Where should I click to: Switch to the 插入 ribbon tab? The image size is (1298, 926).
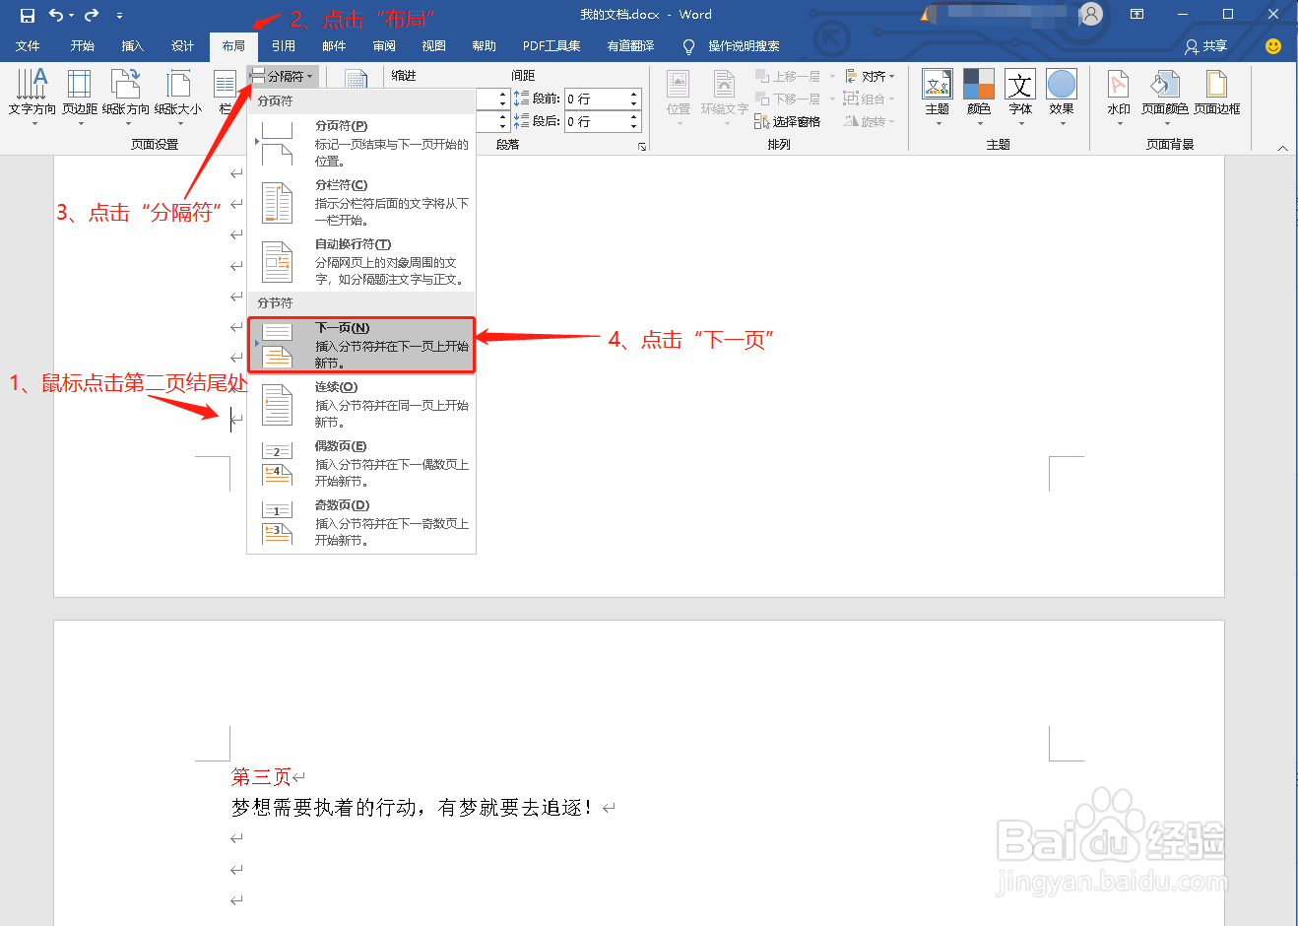point(133,45)
